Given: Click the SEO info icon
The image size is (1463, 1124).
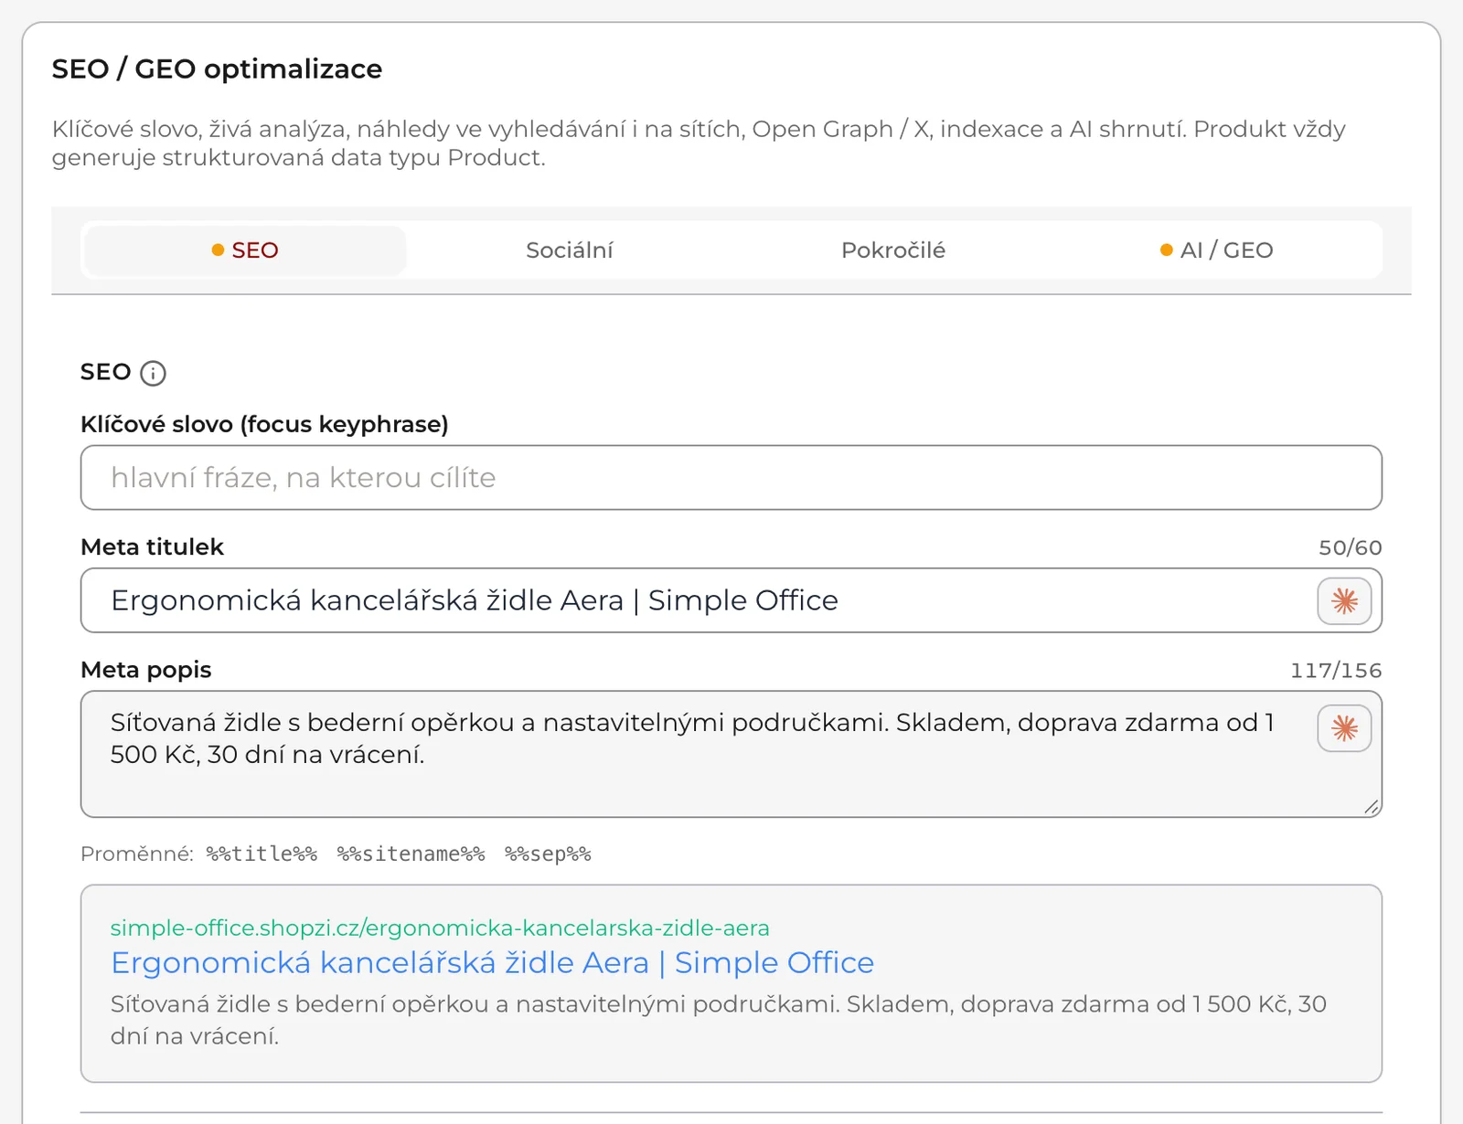Looking at the screenshot, I should tap(153, 373).
